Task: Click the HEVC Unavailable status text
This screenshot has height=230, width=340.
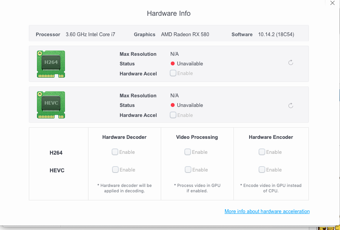Action: tap(190, 105)
